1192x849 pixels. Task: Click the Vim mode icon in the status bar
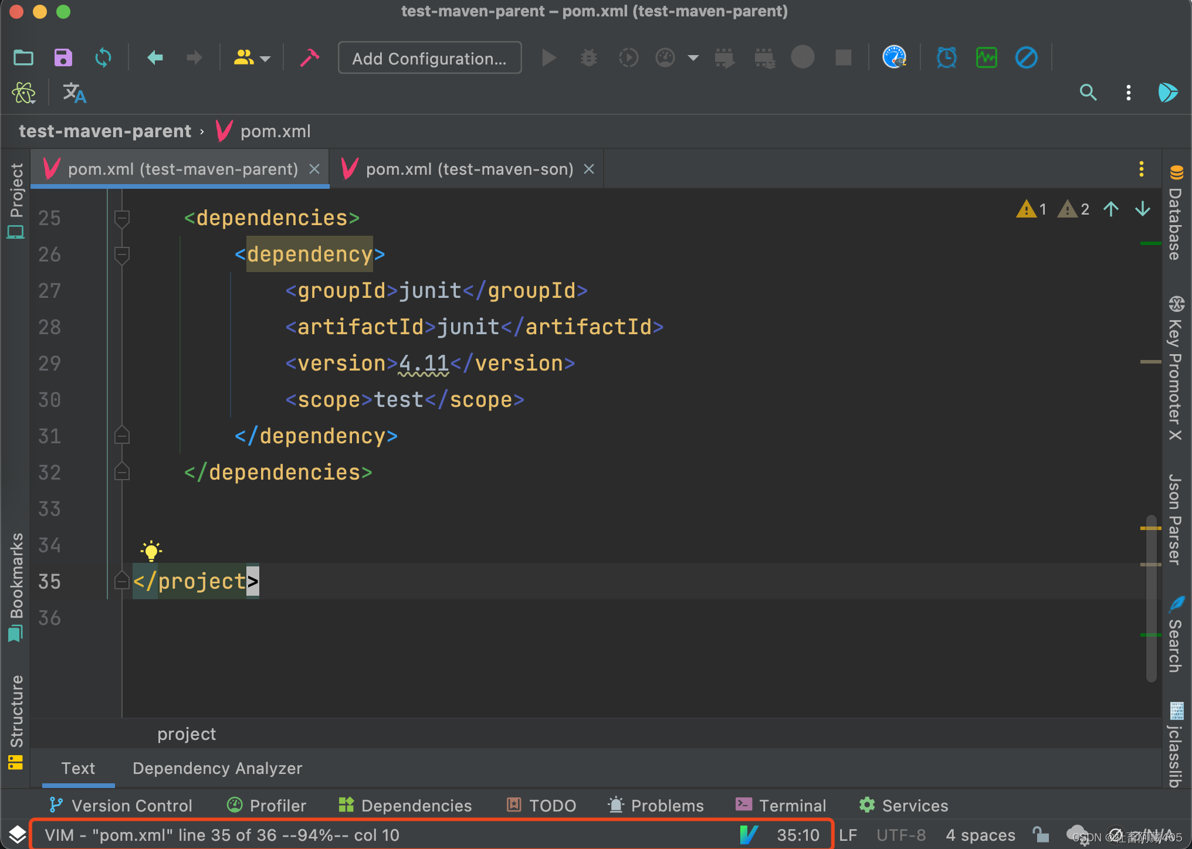(x=750, y=834)
